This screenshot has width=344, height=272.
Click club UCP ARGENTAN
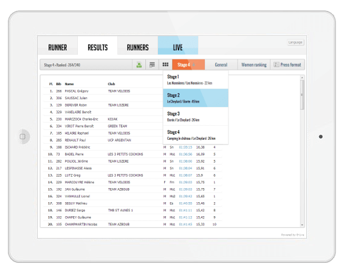[x=119, y=140]
